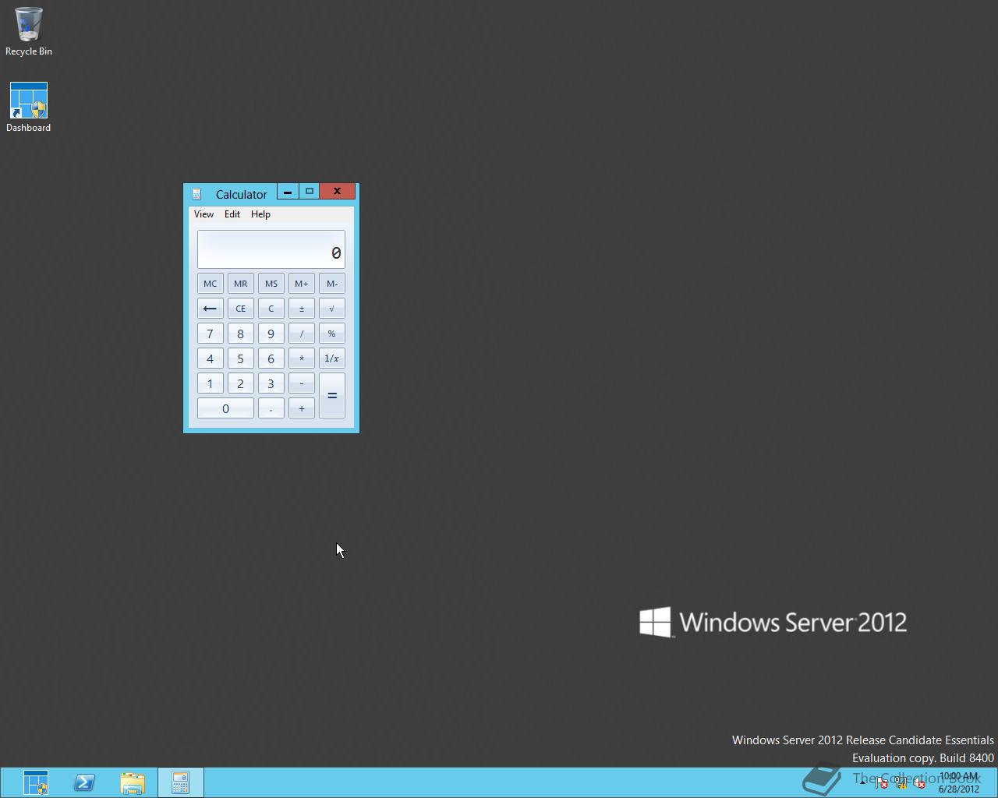The width and height of the screenshot is (998, 798).
Task: Close the Calculator window
Action: [338, 192]
